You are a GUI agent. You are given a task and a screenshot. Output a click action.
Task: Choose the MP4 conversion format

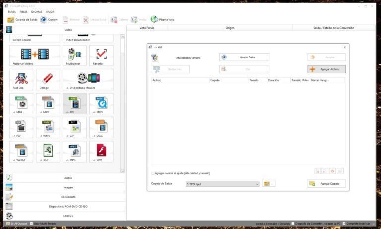(x=21, y=104)
